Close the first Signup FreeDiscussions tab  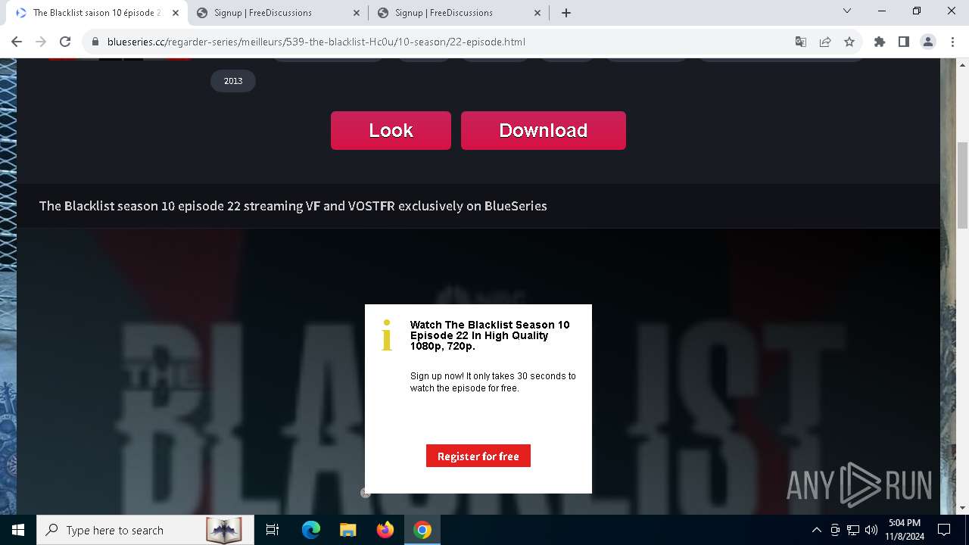coord(357,13)
